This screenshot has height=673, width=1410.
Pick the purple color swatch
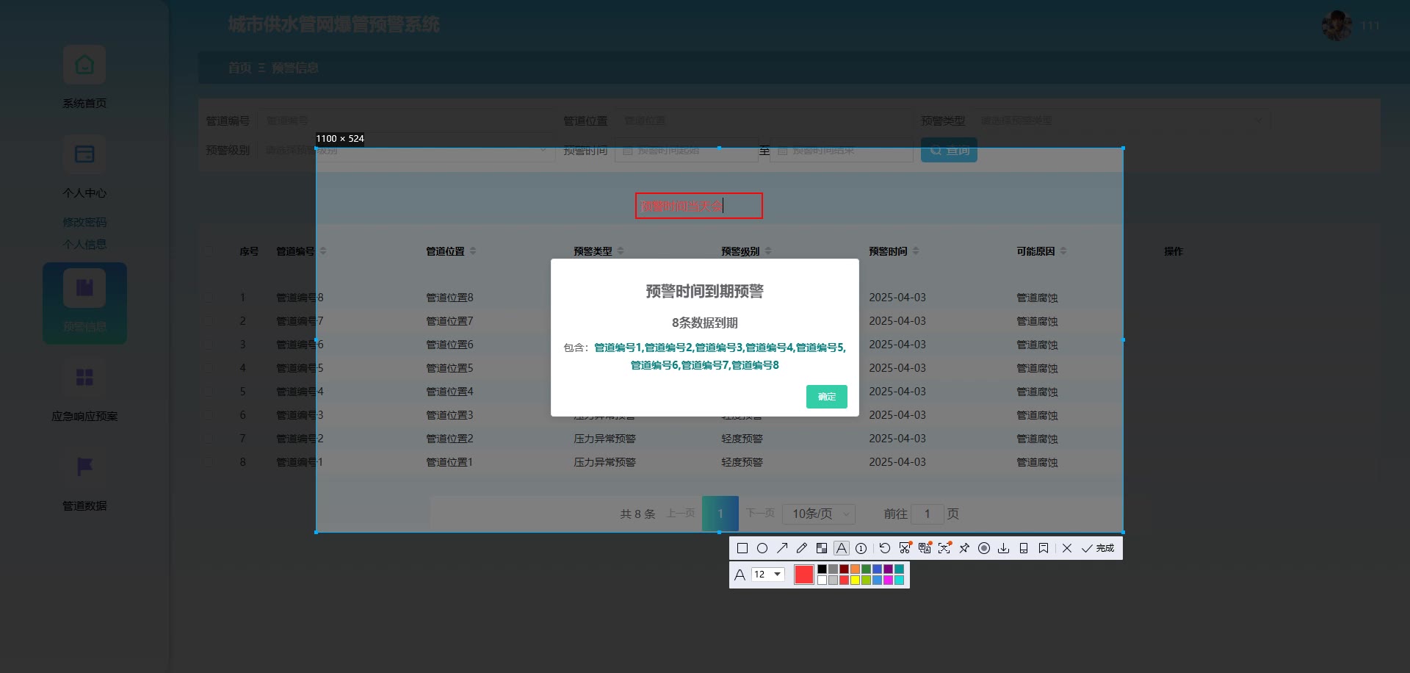[x=889, y=569]
